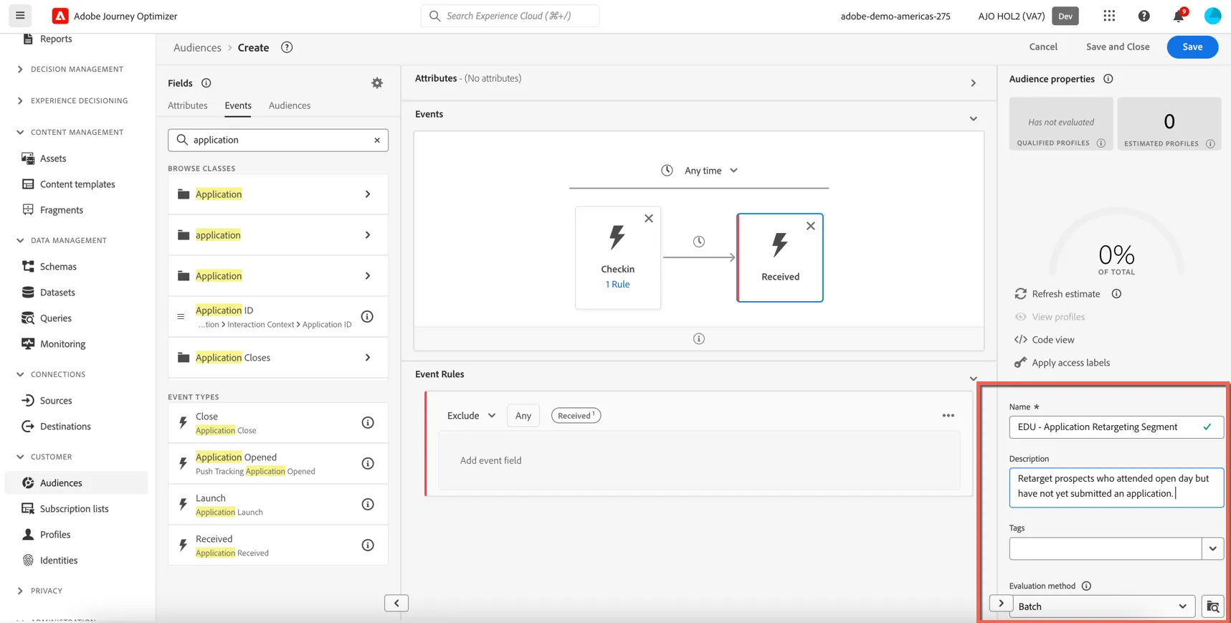Click info icon for Estimated Profiles
1231x623 pixels.
pos(1210,143)
